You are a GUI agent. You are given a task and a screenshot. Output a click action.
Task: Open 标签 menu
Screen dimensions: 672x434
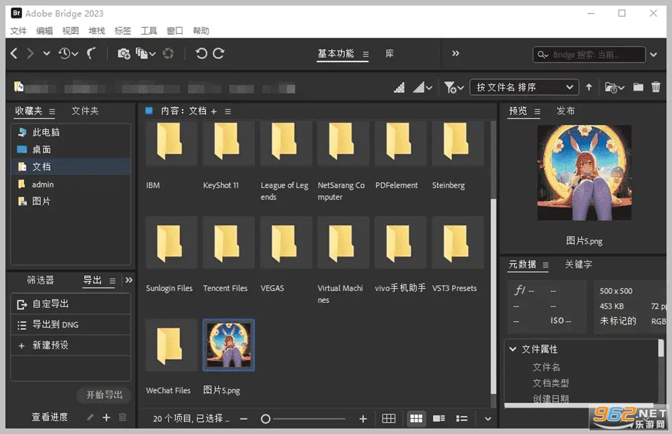[123, 31]
